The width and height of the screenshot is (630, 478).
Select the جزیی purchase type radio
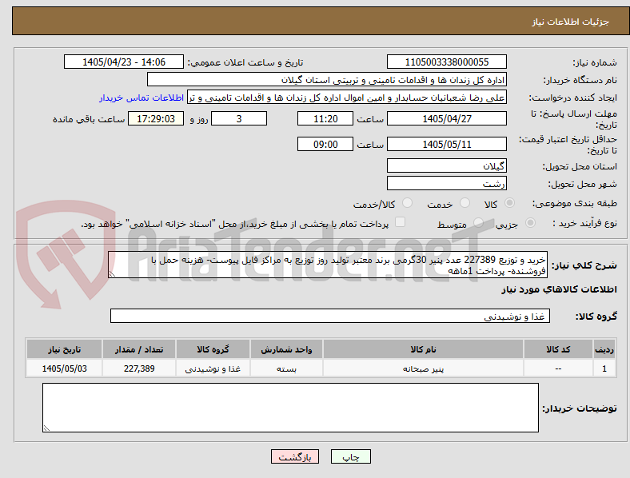click(x=530, y=222)
